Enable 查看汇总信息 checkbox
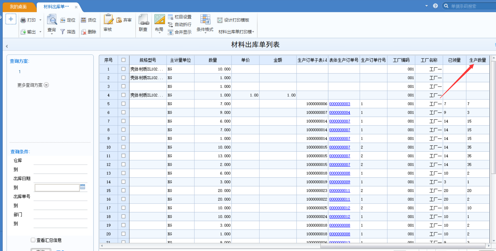The image size is (496, 251). [x=33, y=240]
